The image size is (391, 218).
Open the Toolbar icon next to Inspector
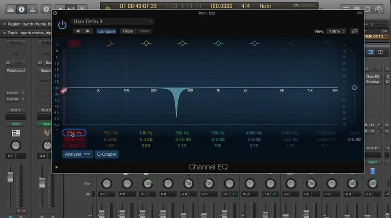[x=32, y=9]
